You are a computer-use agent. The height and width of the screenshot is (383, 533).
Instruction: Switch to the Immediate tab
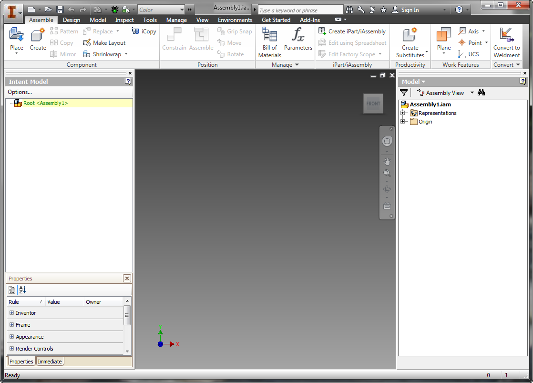coord(50,362)
